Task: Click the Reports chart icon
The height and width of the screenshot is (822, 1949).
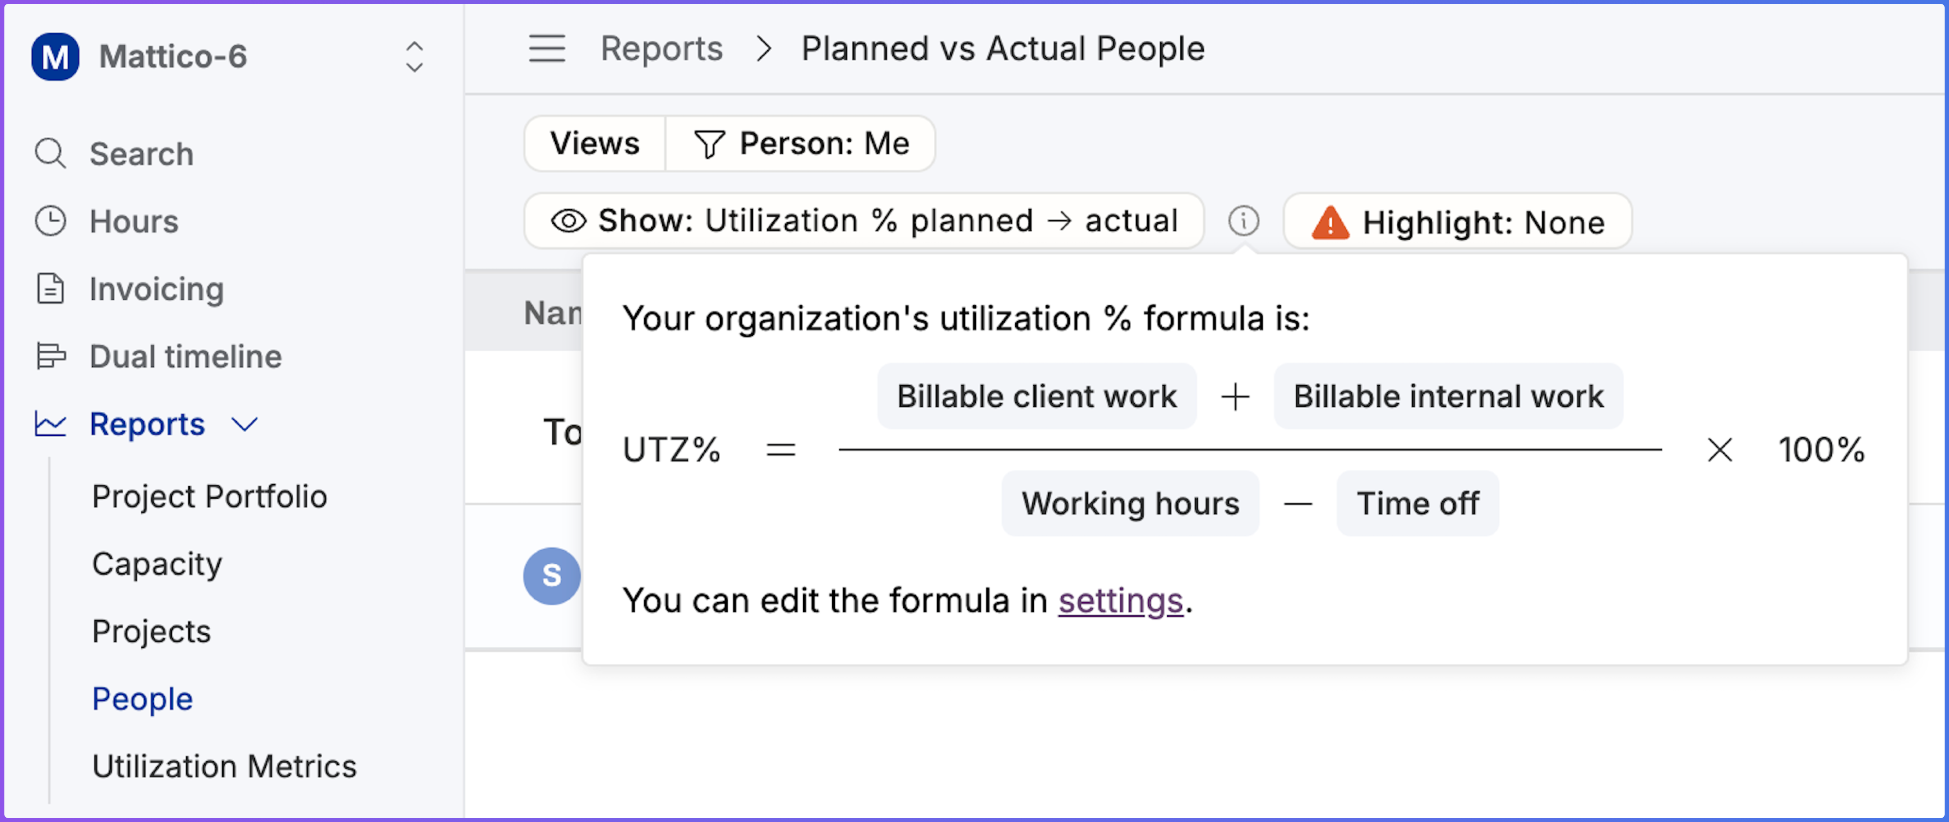Action: point(50,424)
